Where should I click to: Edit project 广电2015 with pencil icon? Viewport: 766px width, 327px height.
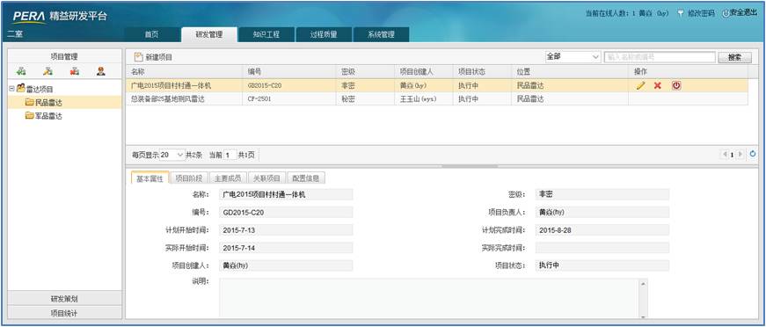[x=641, y=85]
